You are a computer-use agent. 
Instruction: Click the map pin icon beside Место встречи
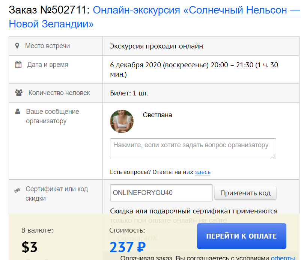coord(17,46)
